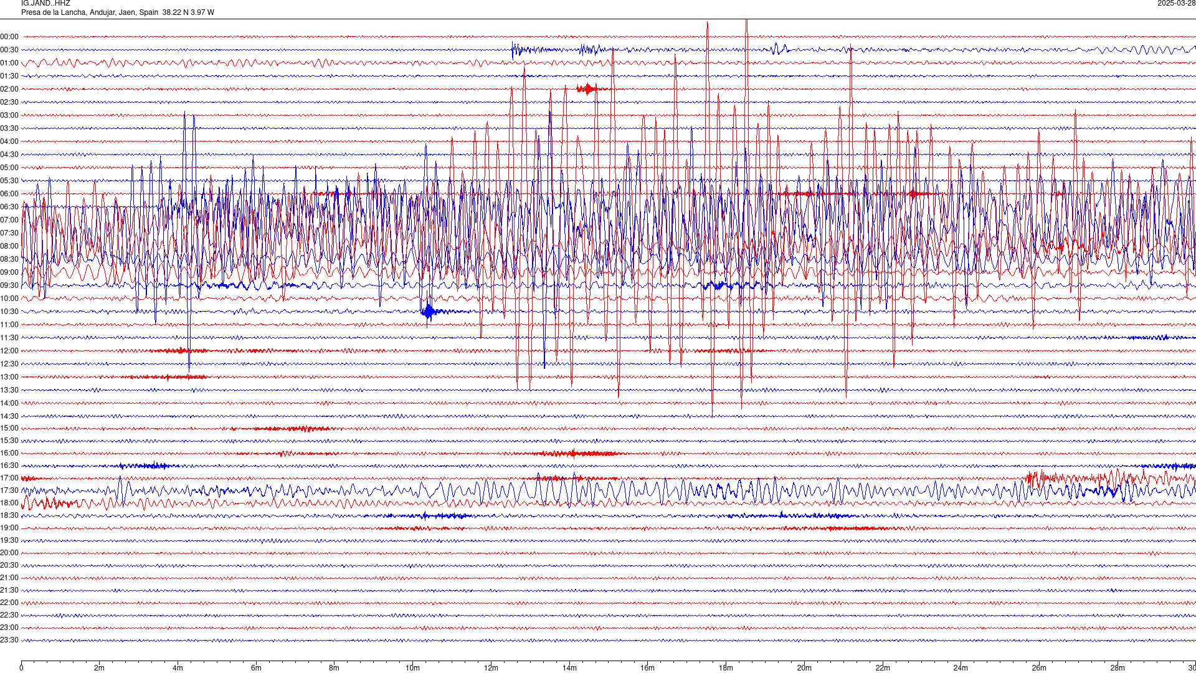Select the 13:30 trace time label
Viewport: 1196px width, 673px height.
[9, 390]
